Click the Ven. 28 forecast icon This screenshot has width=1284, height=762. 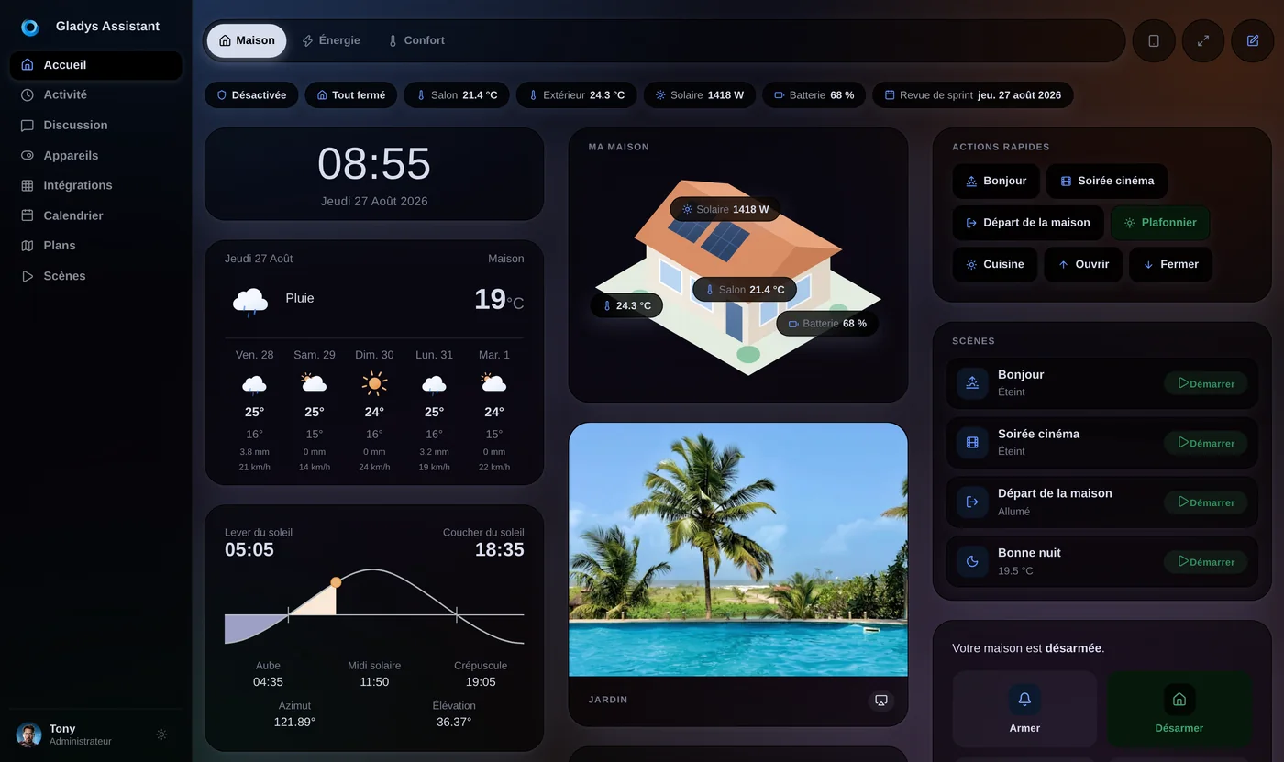[x=254, y=384]
